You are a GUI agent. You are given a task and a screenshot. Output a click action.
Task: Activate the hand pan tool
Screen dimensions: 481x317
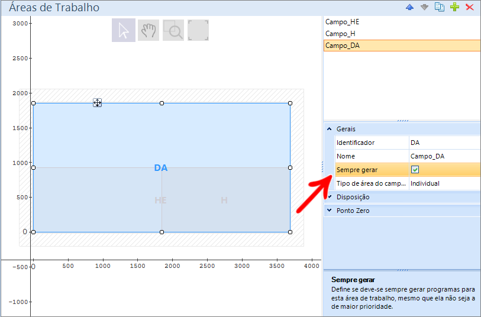pos(149,30)
